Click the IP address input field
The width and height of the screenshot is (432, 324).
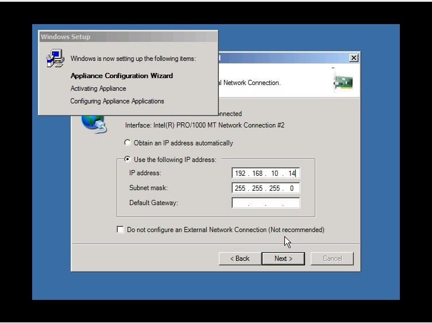(x=265, y=173)
